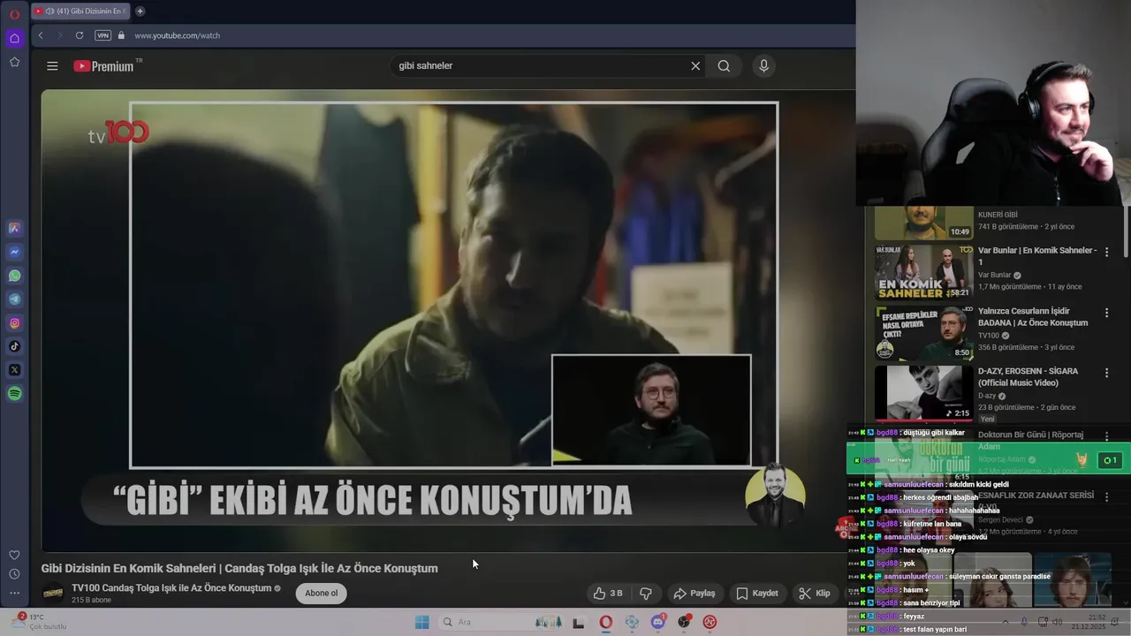Open Var Bunlar En Komik Sahneler thumbnail

point(923,272)
